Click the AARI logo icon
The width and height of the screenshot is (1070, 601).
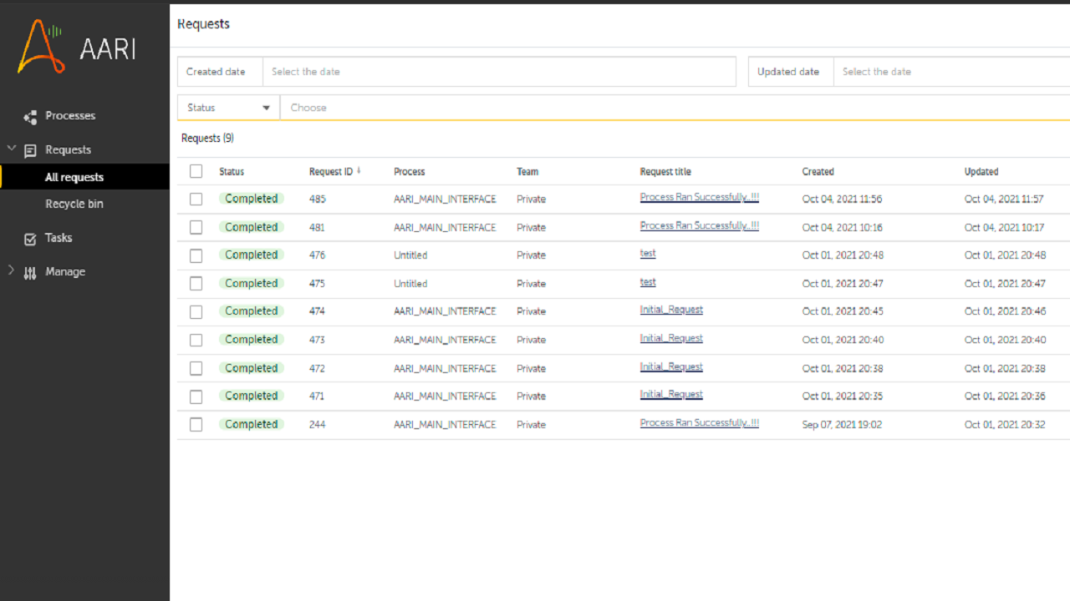point(42,47)
